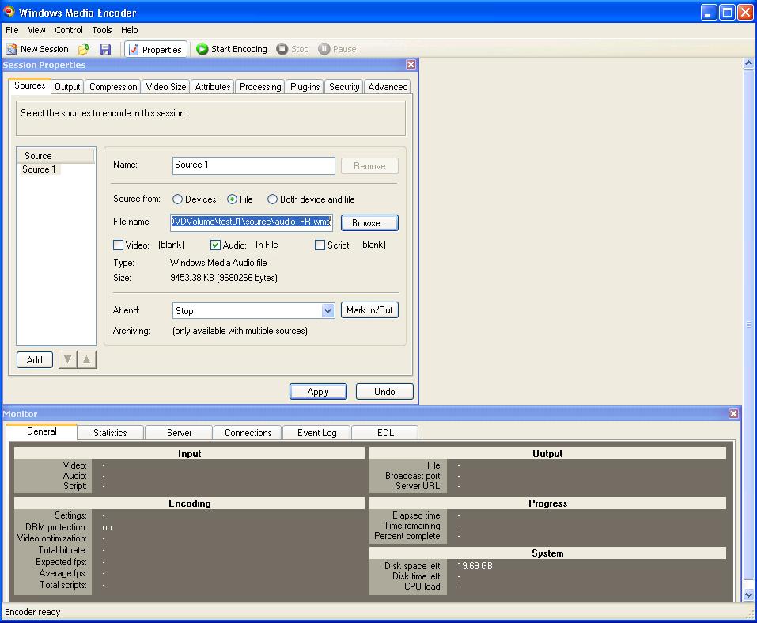Viewport: 757px width, 623px height.
Task: Open the File menu
Action: click(x=12, y=30)
